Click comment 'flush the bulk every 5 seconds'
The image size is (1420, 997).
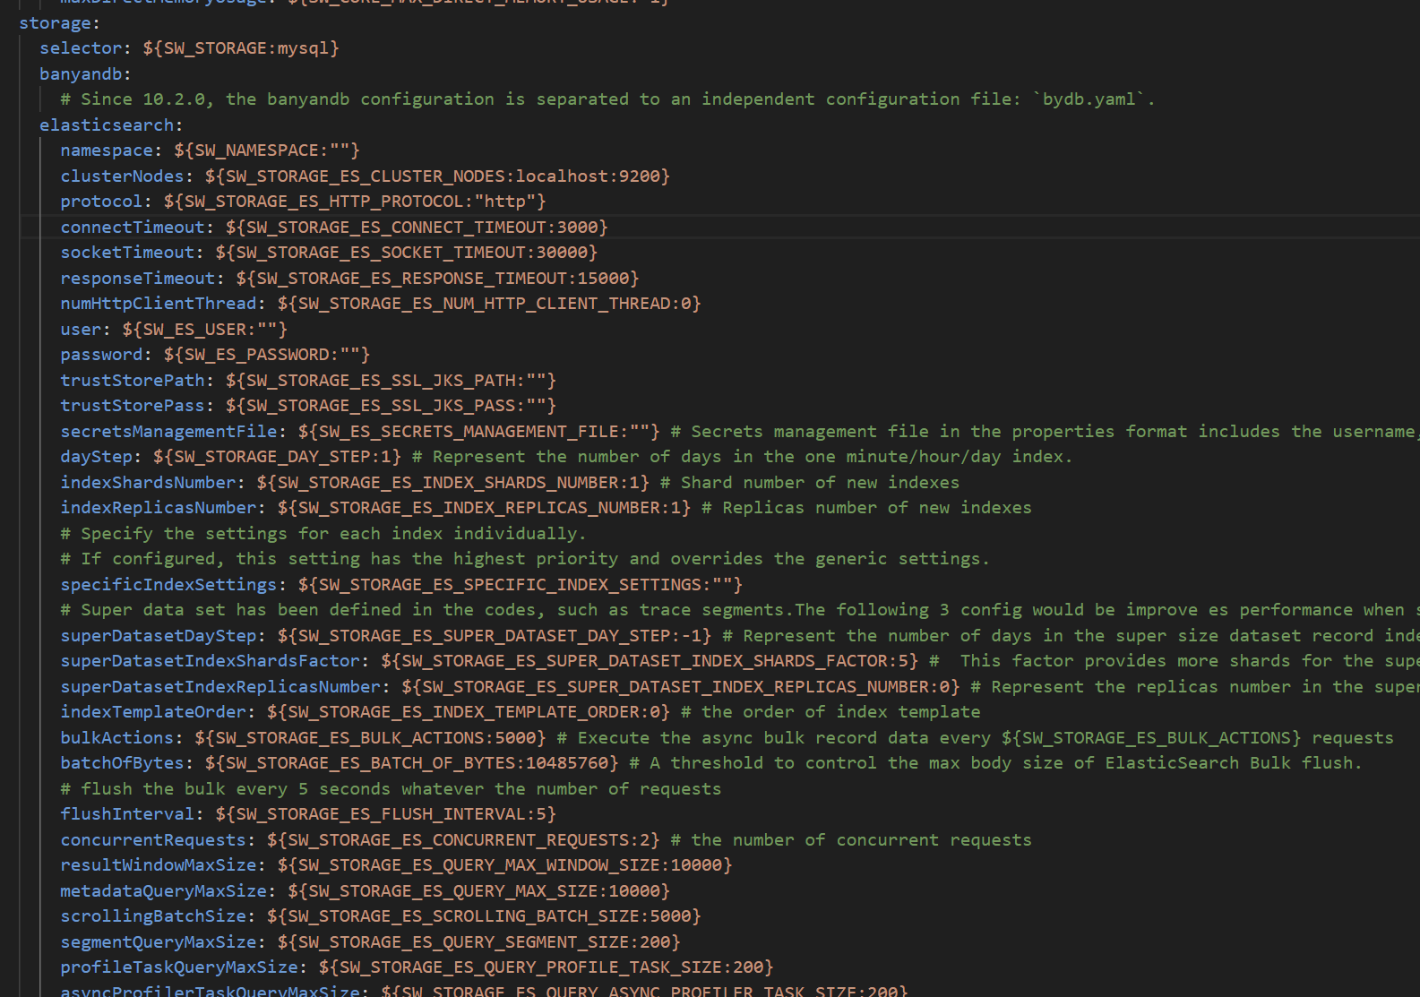[391, 788]
